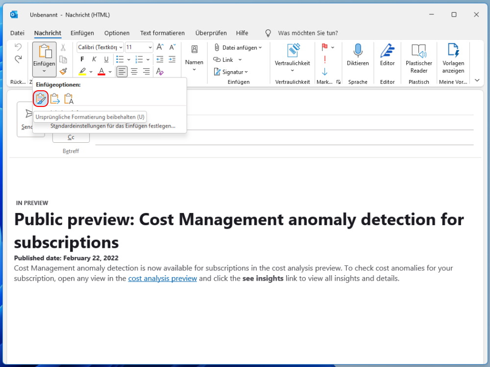This screenshot has width=490, height=367.
Task: Click the scissors cut icon
Action: 63,47
